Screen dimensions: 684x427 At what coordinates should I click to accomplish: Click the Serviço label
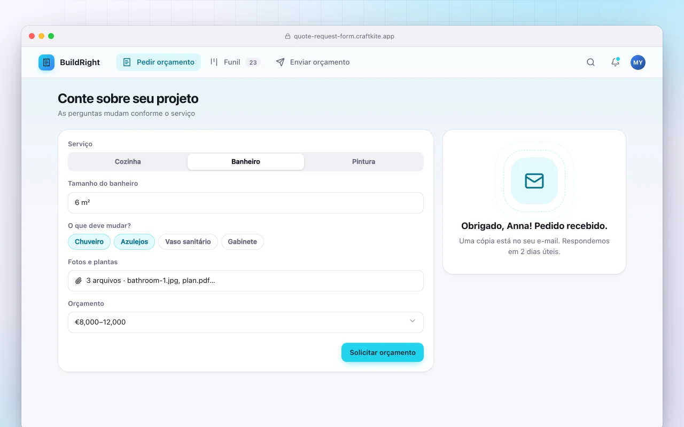tap(80, 144)
